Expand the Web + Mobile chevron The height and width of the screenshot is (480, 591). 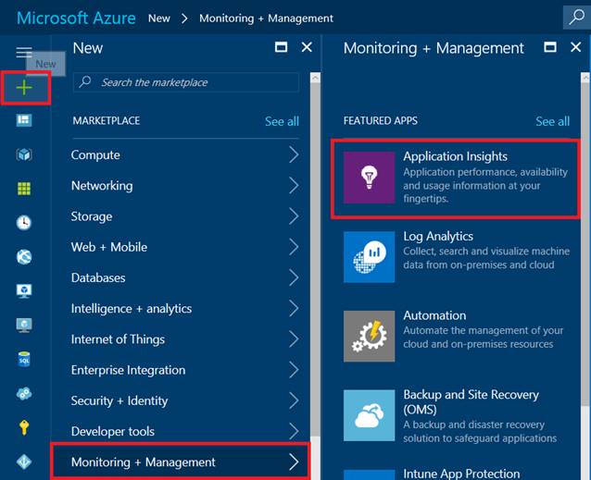coord(294,247)
